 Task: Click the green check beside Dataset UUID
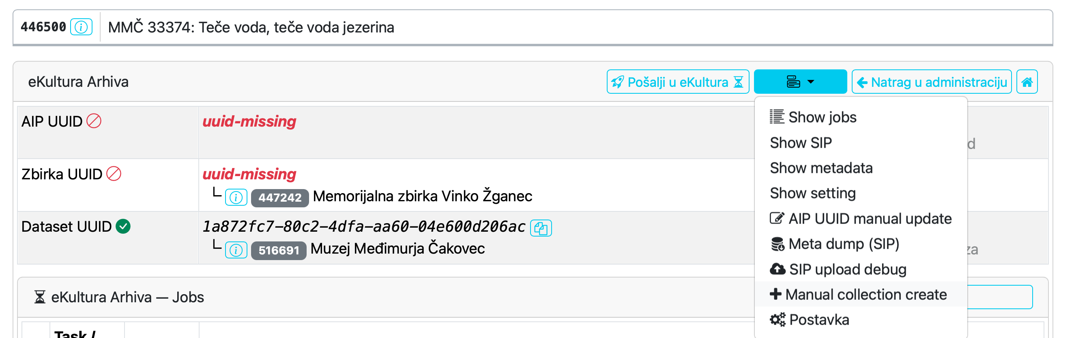click(x=123, y=226)
